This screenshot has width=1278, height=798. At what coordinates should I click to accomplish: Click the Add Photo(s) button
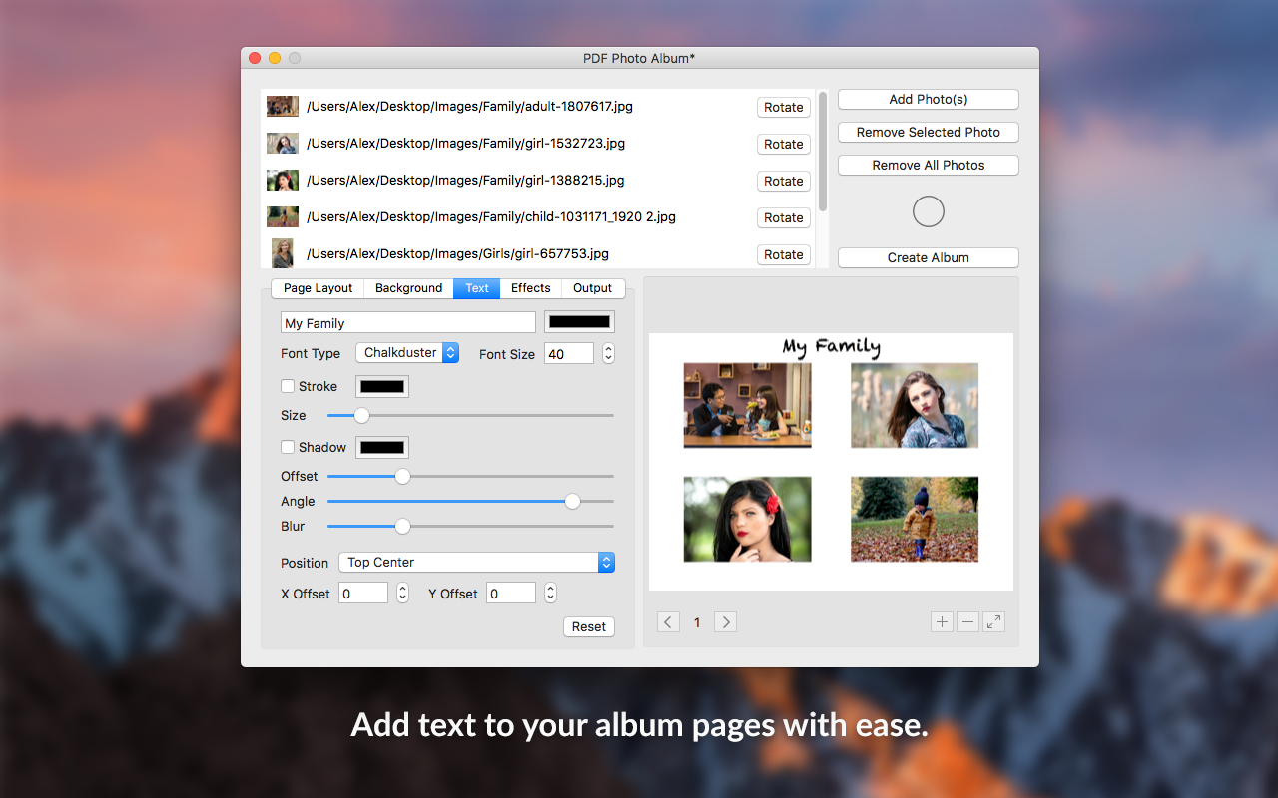coord(929,99)
